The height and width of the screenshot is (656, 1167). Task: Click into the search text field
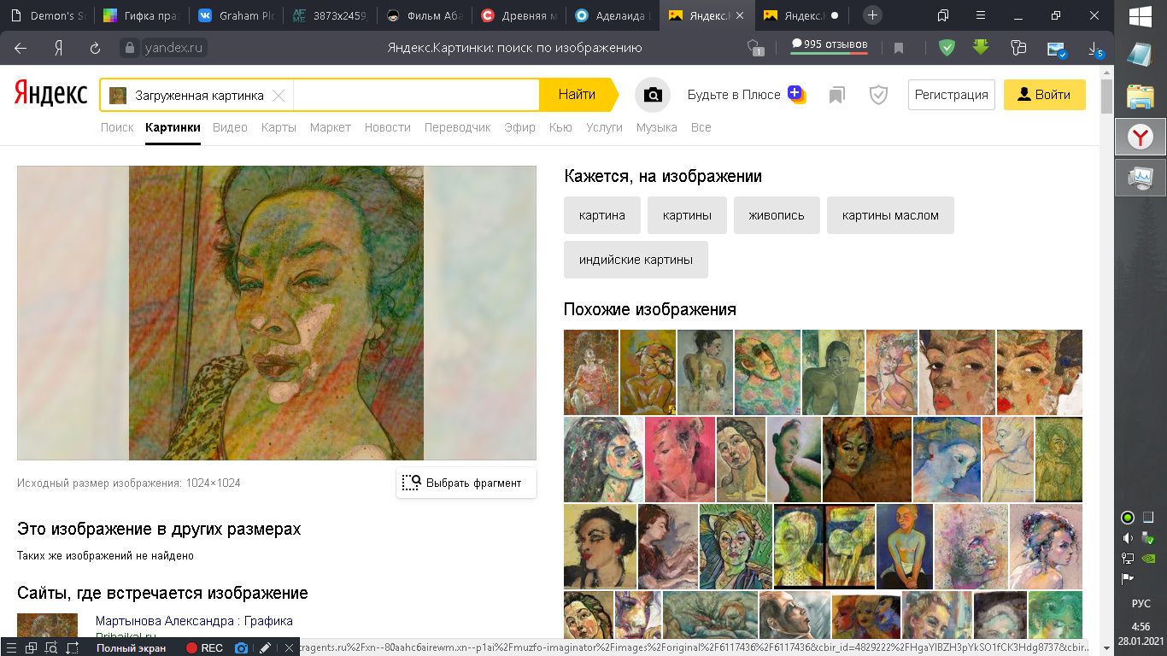(416, 95)
